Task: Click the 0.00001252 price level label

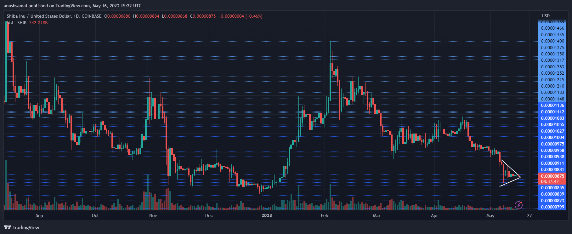Action: (552, 73)
